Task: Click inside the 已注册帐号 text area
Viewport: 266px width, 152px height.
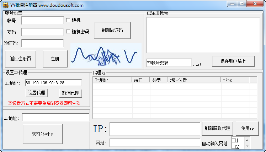Action: click(203, 35)
